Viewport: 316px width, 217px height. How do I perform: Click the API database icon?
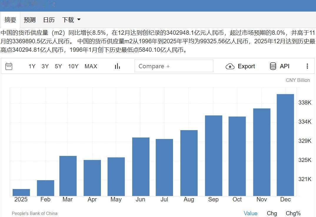pyautogui.click(x=272, y=66)
